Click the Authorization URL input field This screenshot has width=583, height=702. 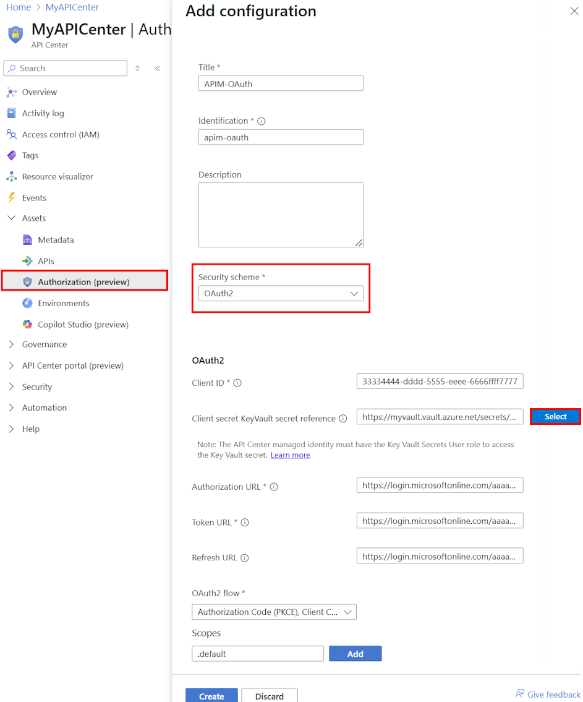[440, 485]
